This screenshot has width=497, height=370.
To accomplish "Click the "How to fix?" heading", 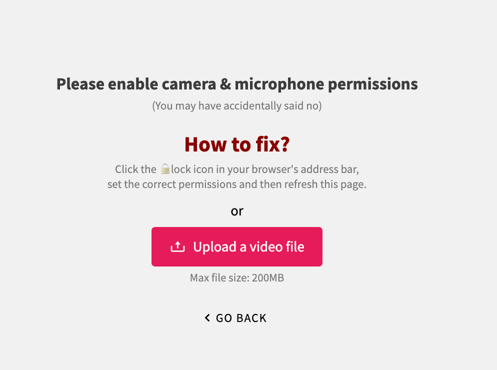I will coord(237,144).
